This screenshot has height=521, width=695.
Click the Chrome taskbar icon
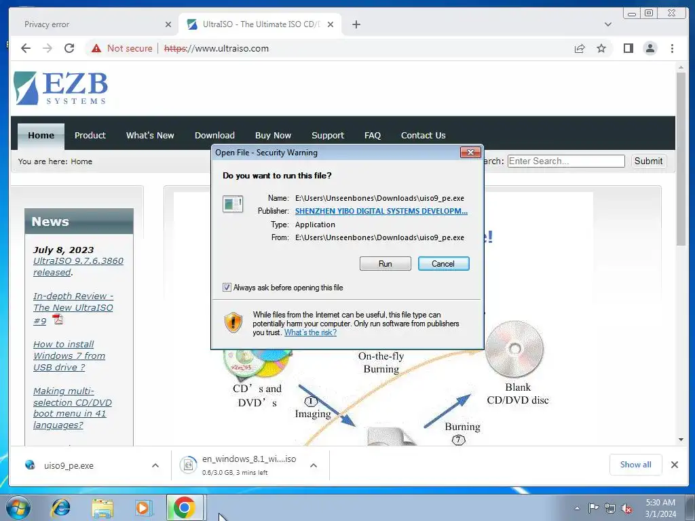185,507
